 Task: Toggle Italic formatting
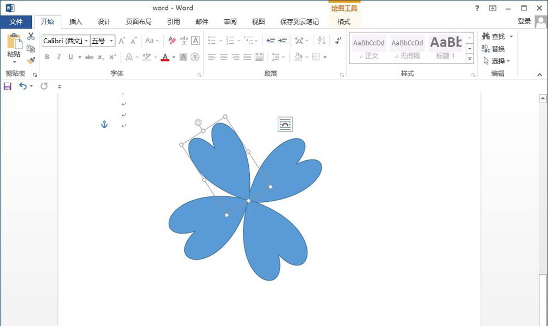[59, 57]
